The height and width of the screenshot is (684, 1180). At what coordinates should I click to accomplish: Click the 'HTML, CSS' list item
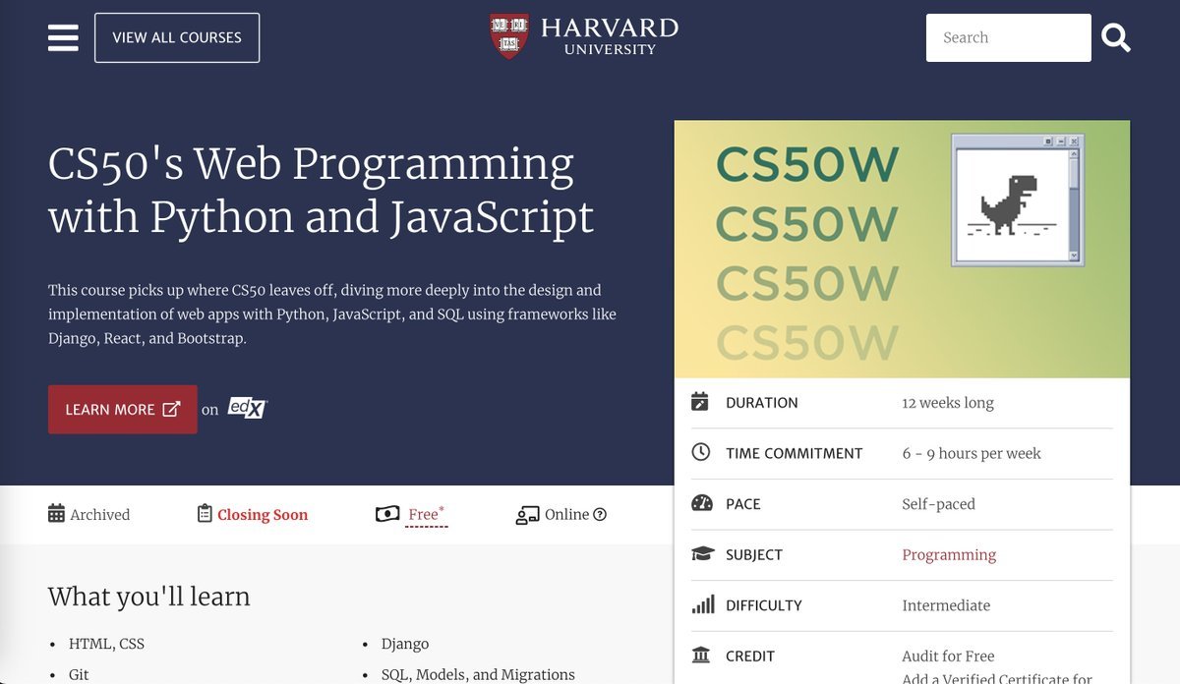click(106, 644)
